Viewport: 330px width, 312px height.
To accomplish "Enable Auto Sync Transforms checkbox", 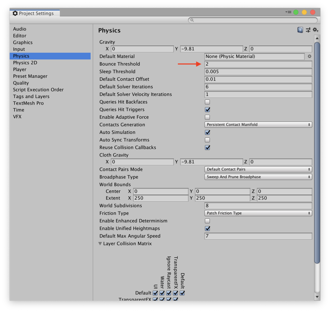I will click(x=207, y=140).
